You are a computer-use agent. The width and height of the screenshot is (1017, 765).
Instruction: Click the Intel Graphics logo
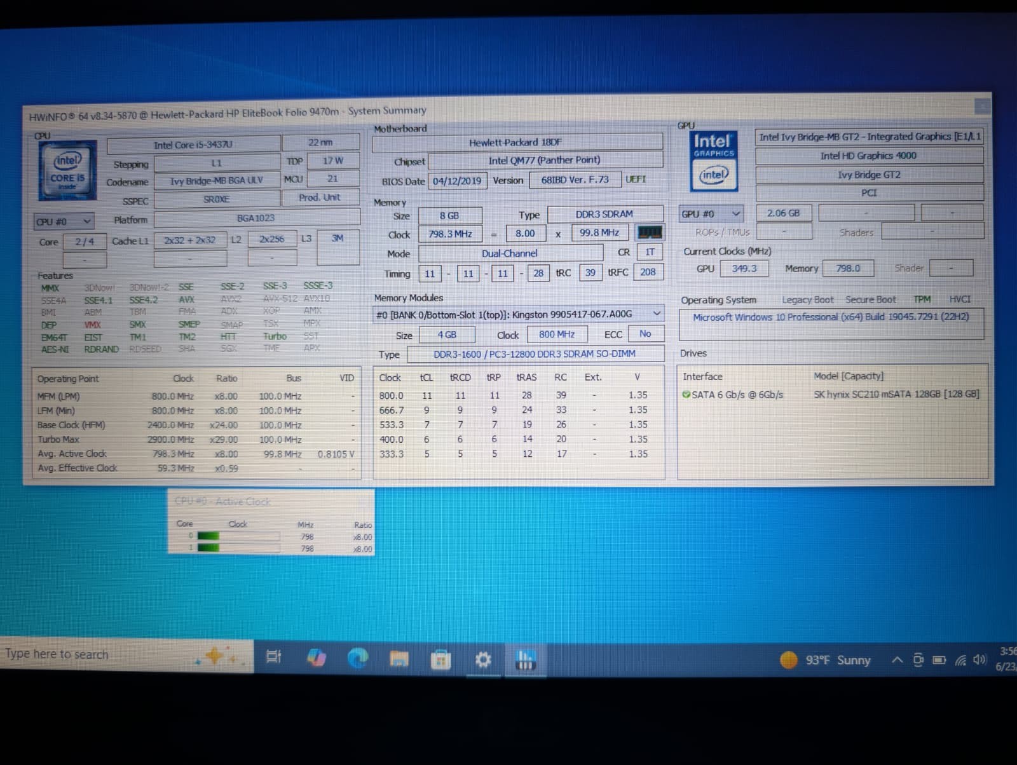click(714, 161)
